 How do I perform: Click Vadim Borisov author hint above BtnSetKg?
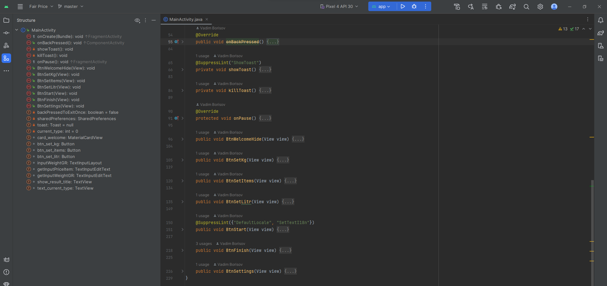click(228, 153)
